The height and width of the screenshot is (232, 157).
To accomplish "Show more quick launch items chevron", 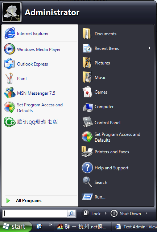I will tap(50, 225).
